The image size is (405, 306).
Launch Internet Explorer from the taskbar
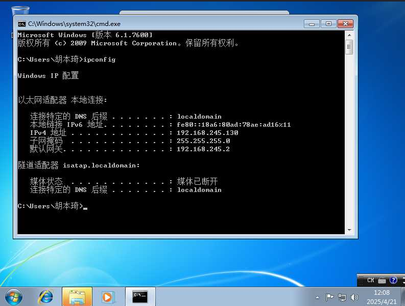pos(46,297)
